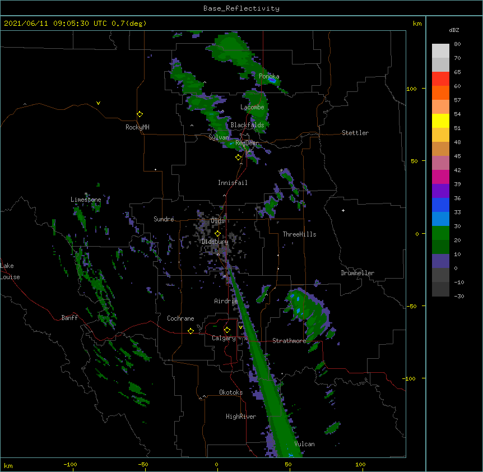Click the yellow diamond marker south of RedDeer
This screenshot has height=472, width=483.
239,158
